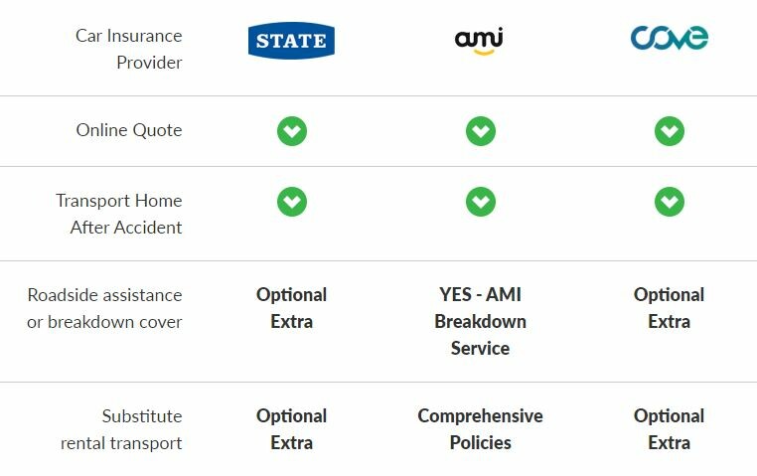The width and height of the screenshot is (757, 476).
Task: Click the Substitute rental transport label
Action: [121, 429]
